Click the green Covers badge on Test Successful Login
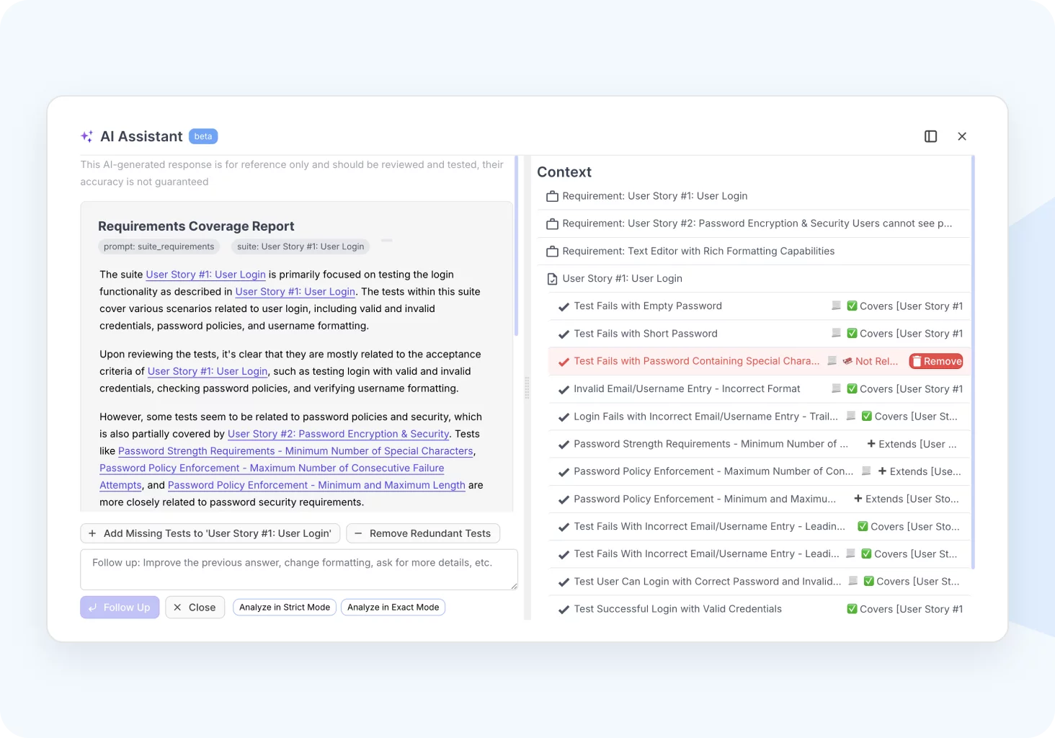The width and height of the screenshot is (1055, 738). click(x=904, y=609)
